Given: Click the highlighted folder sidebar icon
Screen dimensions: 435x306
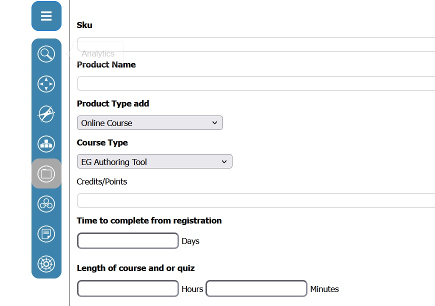Looking at the screenshot, I should click(46, 173).
